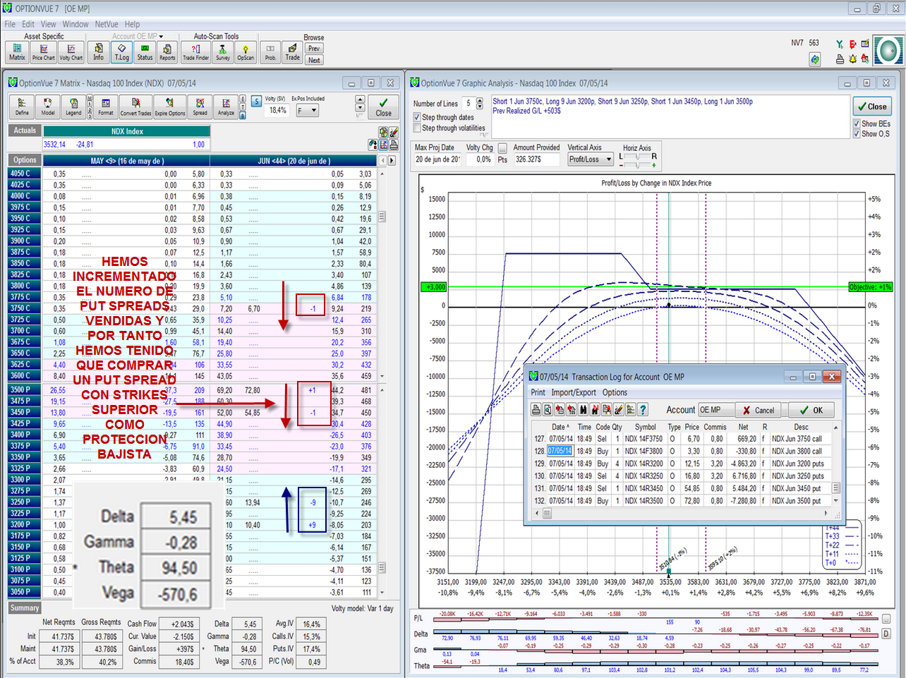906x678 pixels.
Task: Open the Price Chart tool
Action: pos(43,52)
